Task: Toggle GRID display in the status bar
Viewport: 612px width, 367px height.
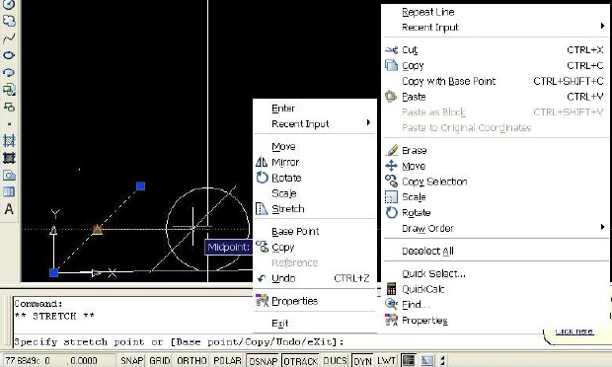Action: coord(160,360)
